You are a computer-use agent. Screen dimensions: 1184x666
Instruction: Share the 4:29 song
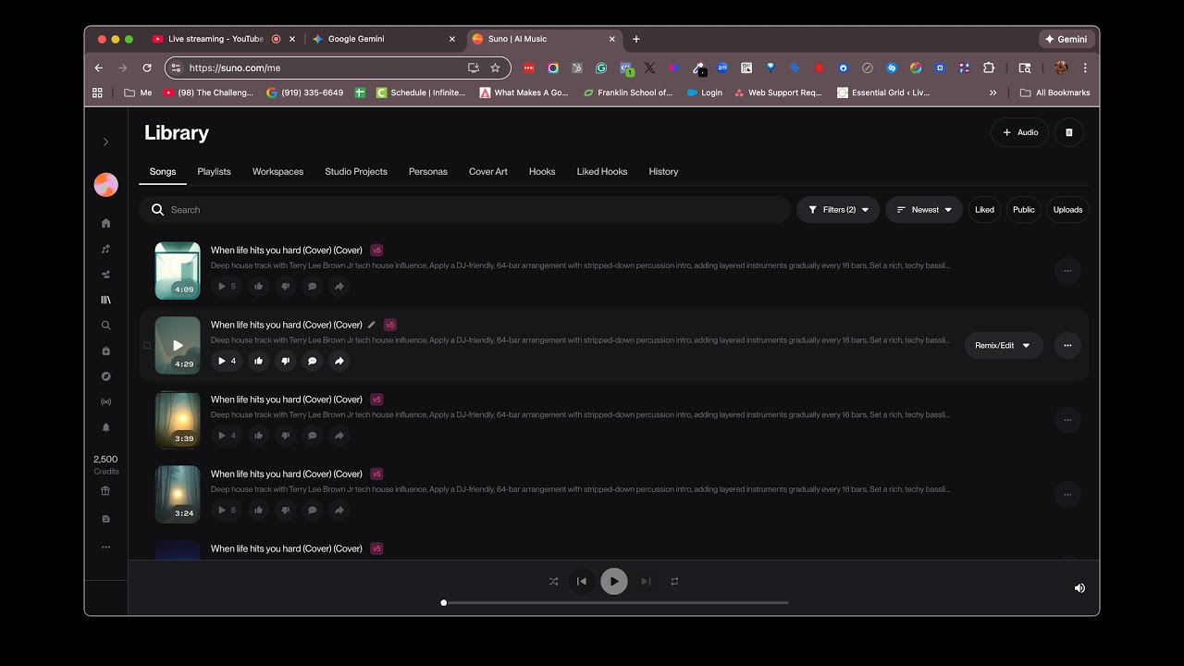tap(339, 361)
